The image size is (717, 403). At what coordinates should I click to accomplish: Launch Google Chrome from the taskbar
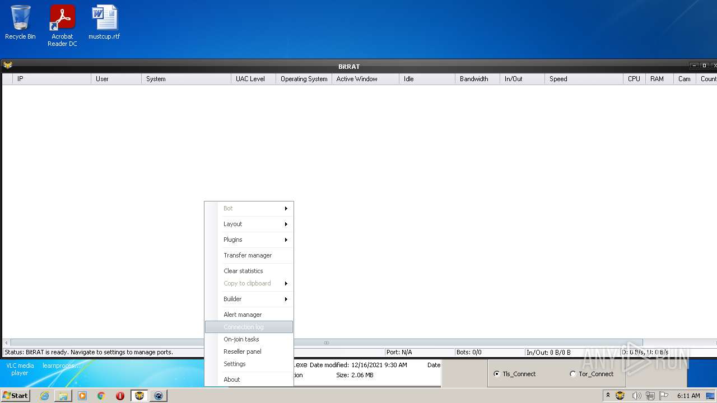[101, 396]
